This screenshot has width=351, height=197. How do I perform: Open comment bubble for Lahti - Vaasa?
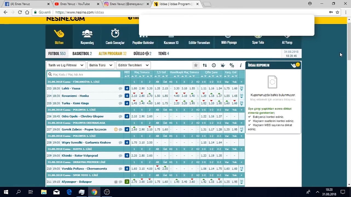point(120,88)
